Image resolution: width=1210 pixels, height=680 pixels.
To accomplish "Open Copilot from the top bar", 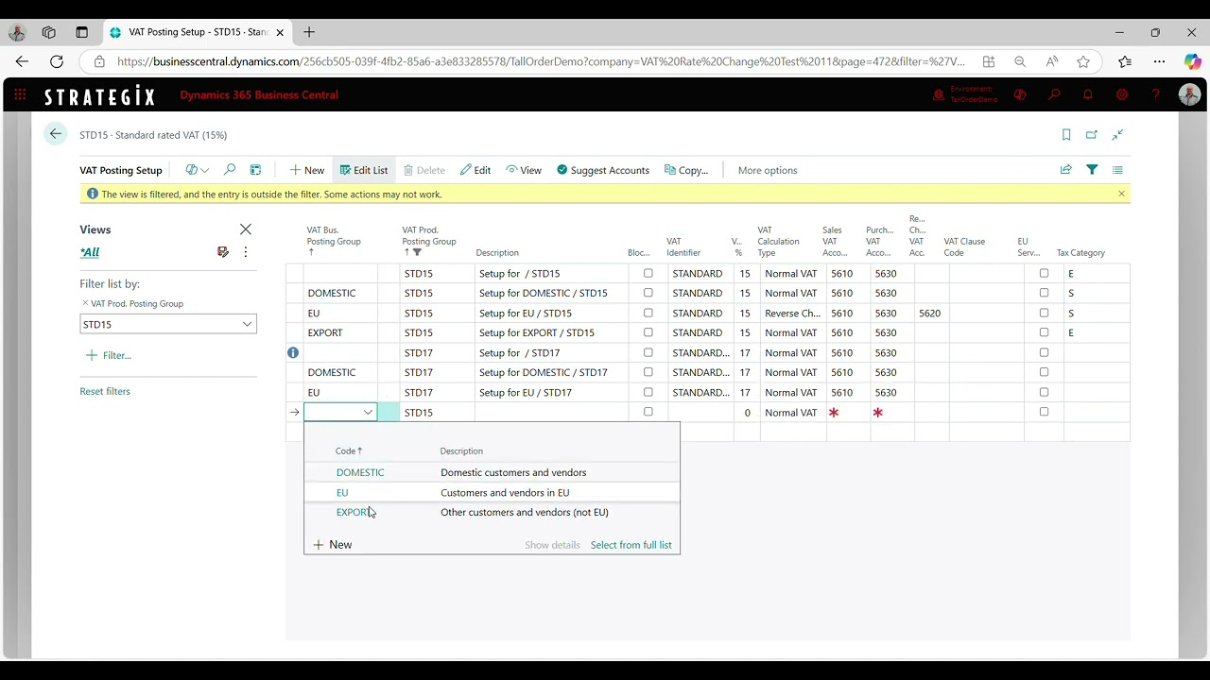I will coord(1020,94).
